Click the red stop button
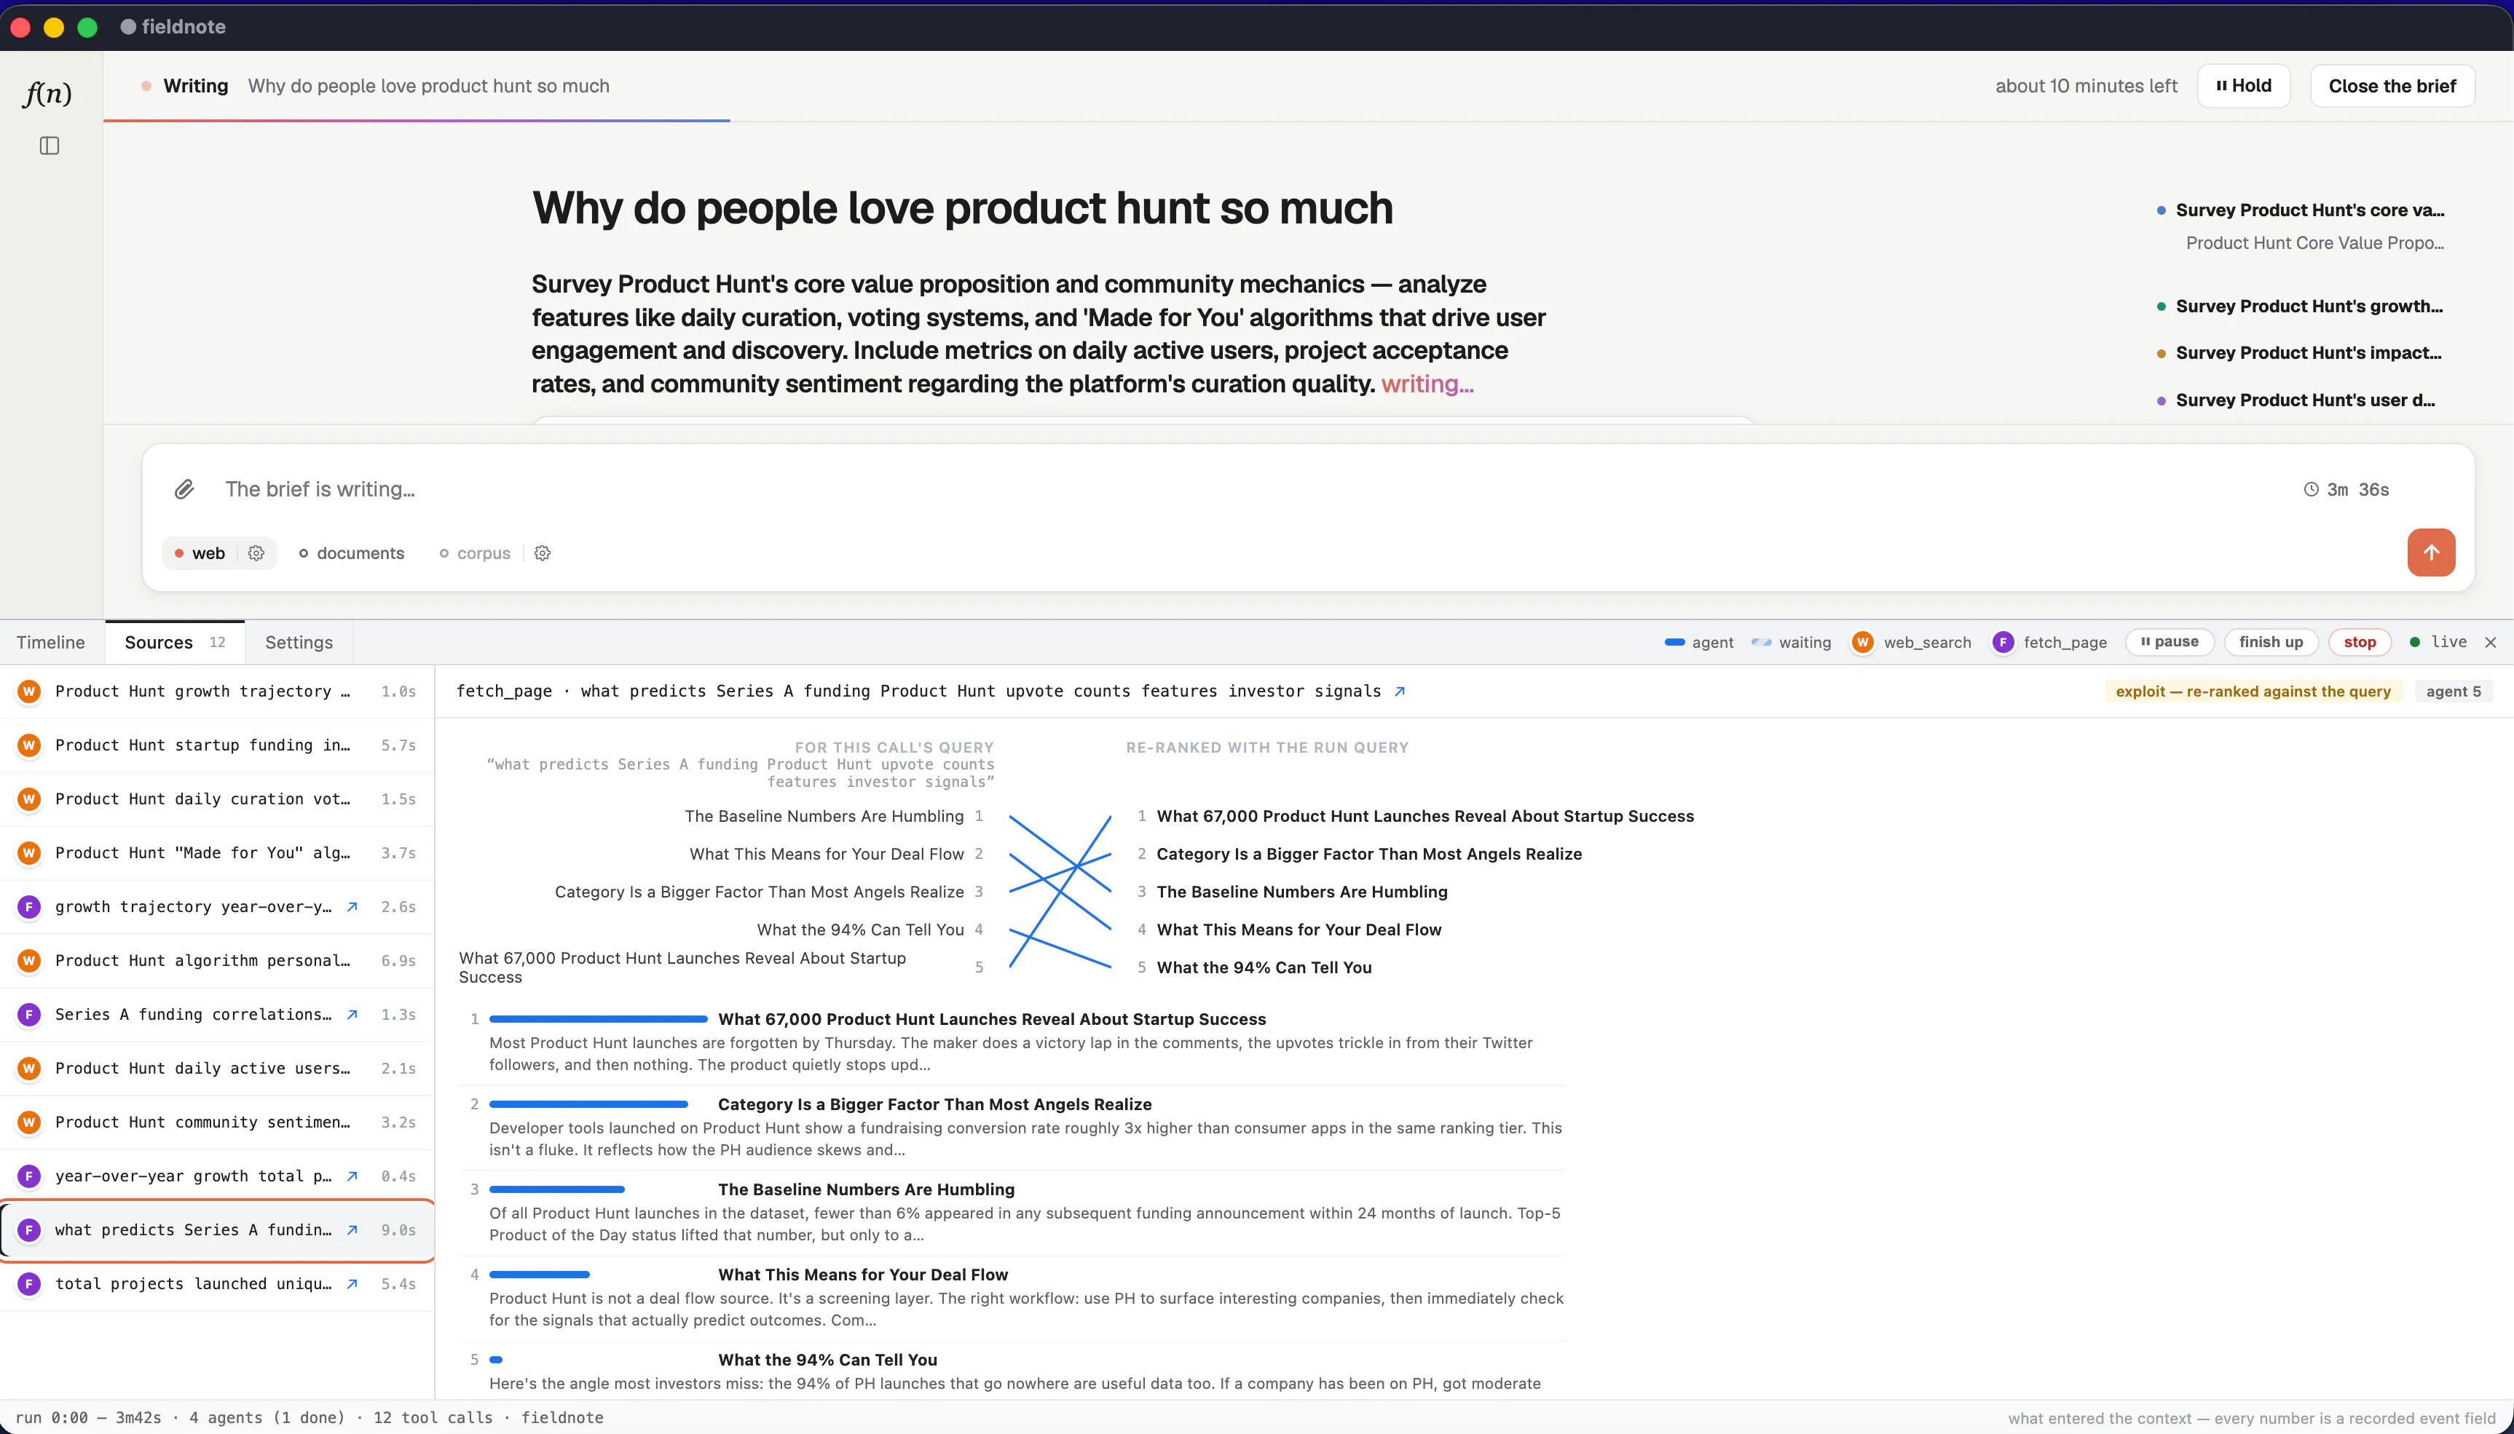Image resolution: width=2514 pixels, height=1434 pixels. tap(2360, 642)
